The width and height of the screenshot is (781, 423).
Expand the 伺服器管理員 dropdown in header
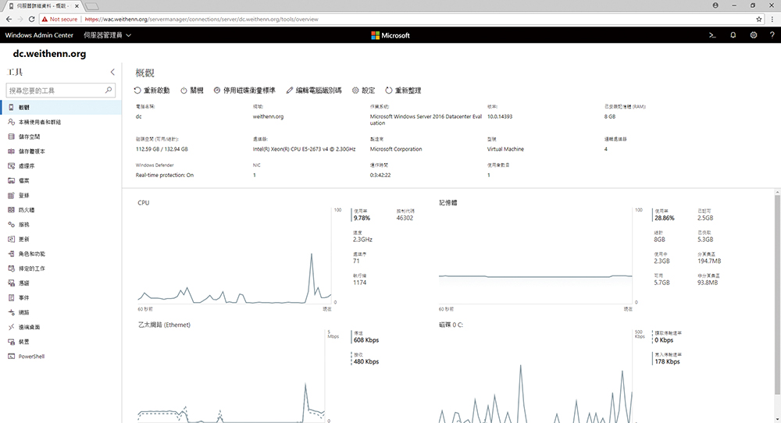(x=107, y=35)
